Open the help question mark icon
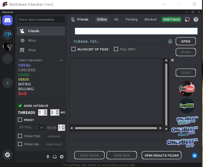Viewport: 203px width, 167px height. pyautogui.click(x=196, y=20)
